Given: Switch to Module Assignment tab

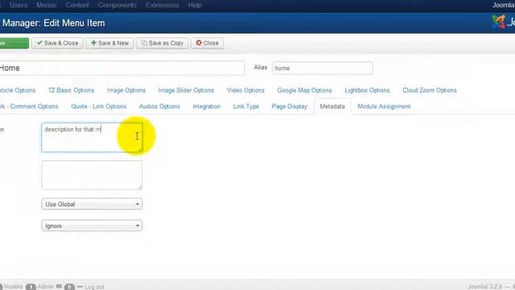Looking at the screenshot, I should click(x=384, y=106).
